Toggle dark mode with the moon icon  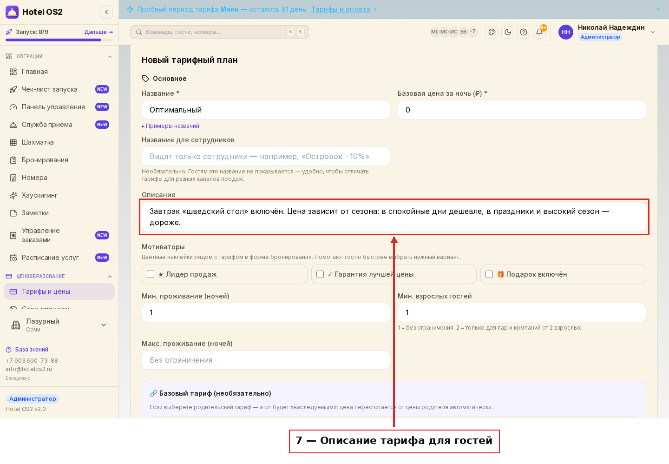(x=508, y=32)
